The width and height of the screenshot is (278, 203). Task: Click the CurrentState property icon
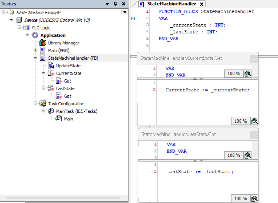pyautogui.click(x=51, y=73)
